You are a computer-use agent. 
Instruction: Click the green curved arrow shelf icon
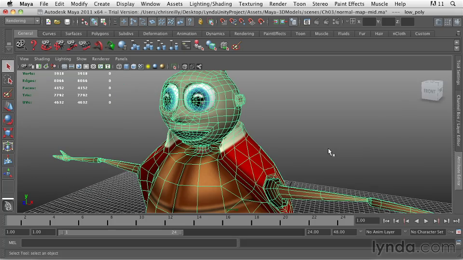[110, 45]
